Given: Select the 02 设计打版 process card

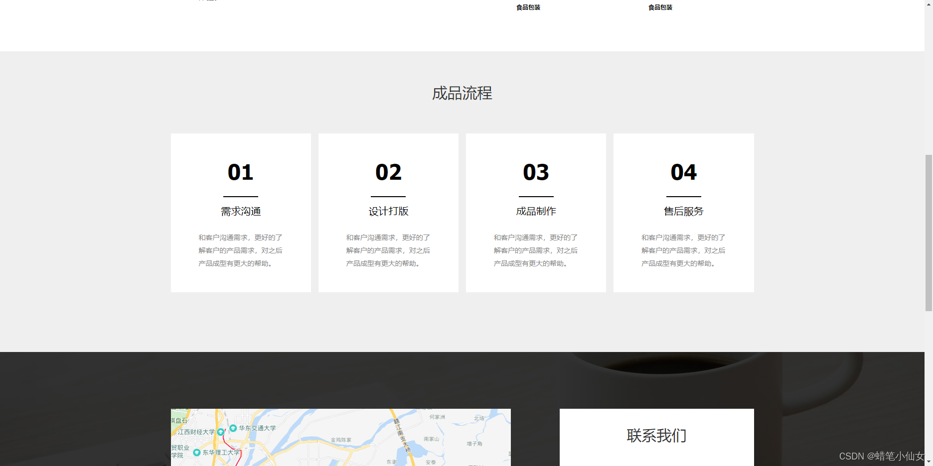Looking at the screenshot, I should [x=388, y=213].
